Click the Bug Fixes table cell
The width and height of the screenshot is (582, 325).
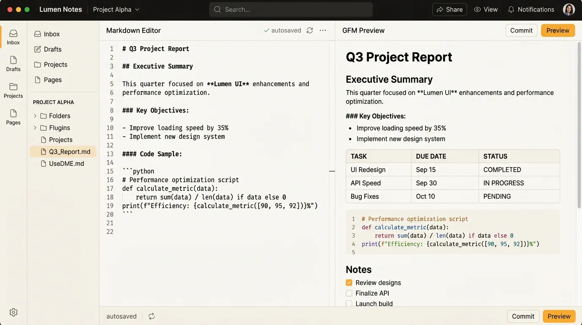(379, 196)
